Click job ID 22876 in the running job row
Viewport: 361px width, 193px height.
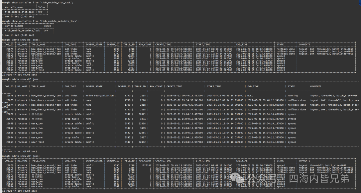[10, 96]
